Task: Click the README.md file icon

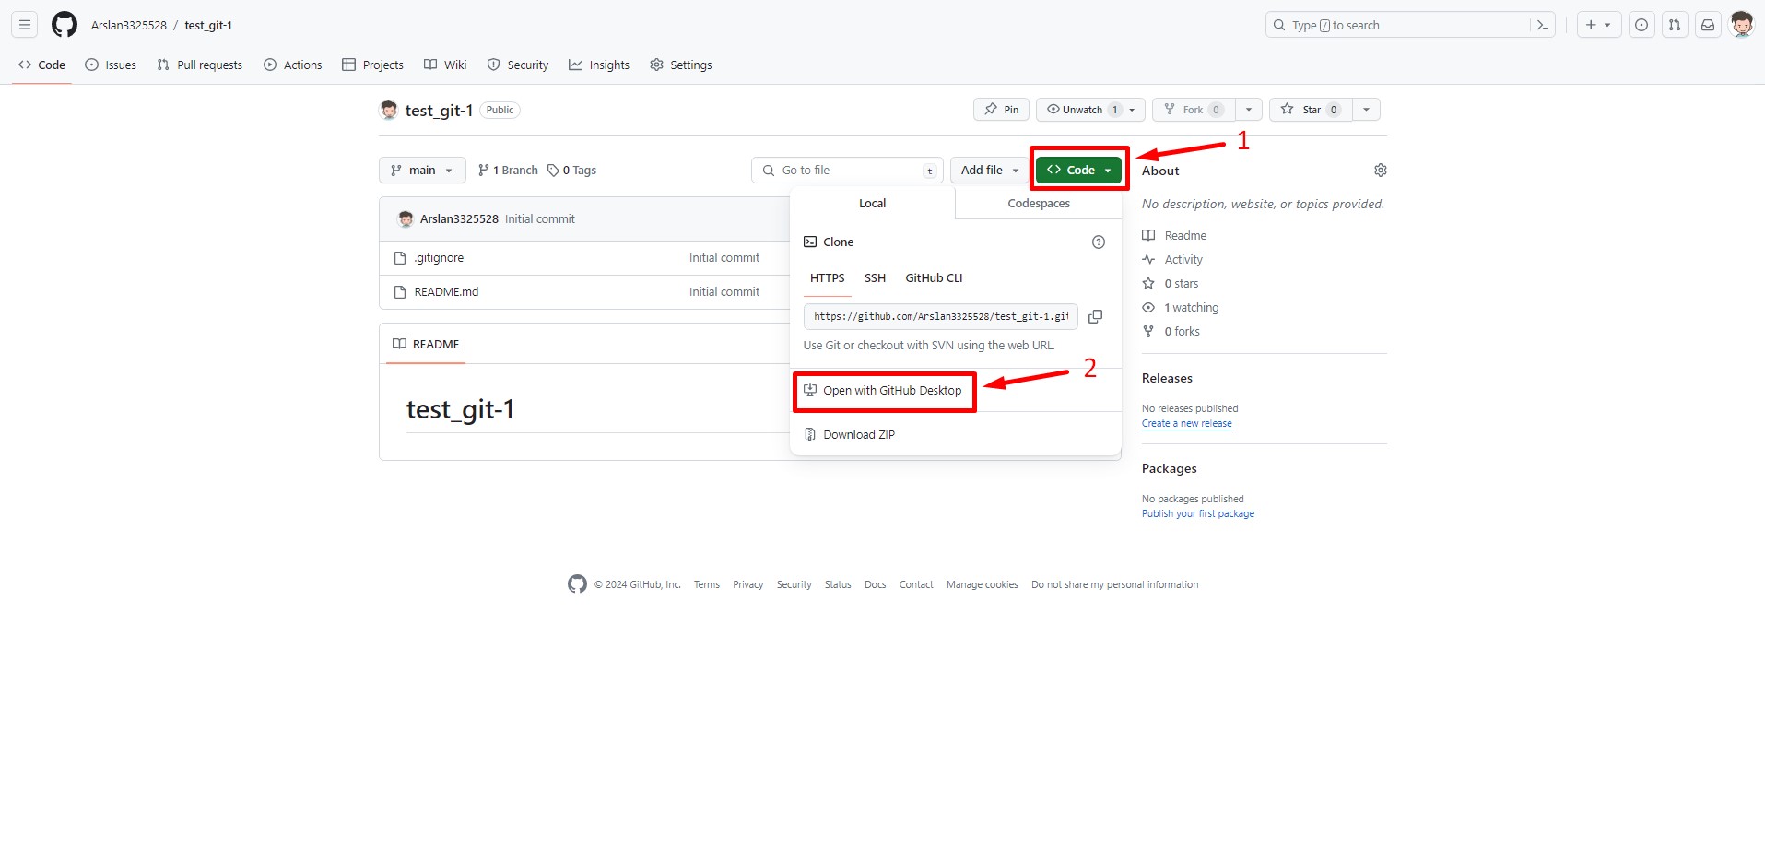Action: point(400,292)
